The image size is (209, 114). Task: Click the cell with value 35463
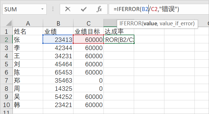[58, 80]
